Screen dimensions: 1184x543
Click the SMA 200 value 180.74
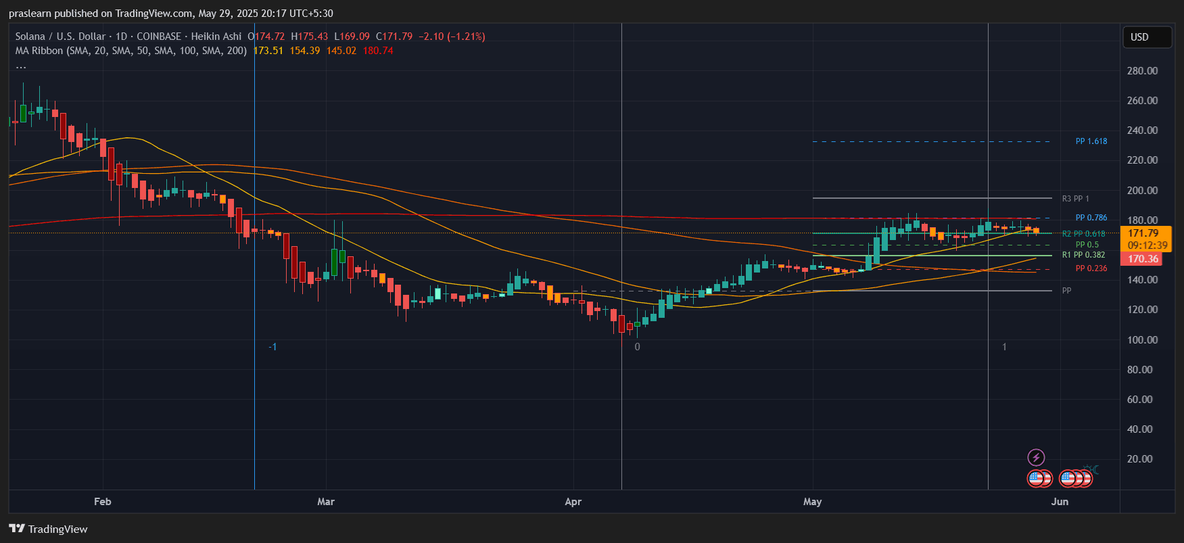click(x=378, y=51)
